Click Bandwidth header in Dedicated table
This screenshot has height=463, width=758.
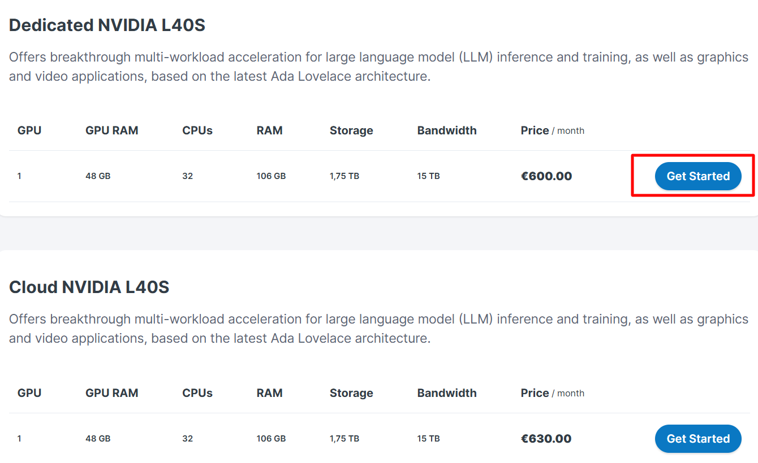point(447,130)
